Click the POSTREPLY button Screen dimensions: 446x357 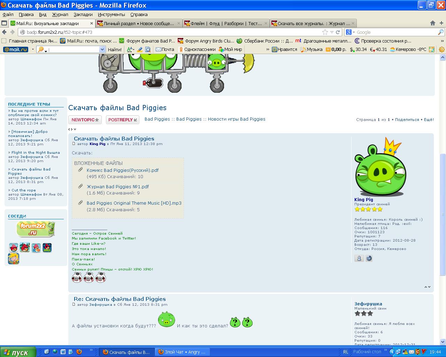pyautogui.click(x=123, y=120)
